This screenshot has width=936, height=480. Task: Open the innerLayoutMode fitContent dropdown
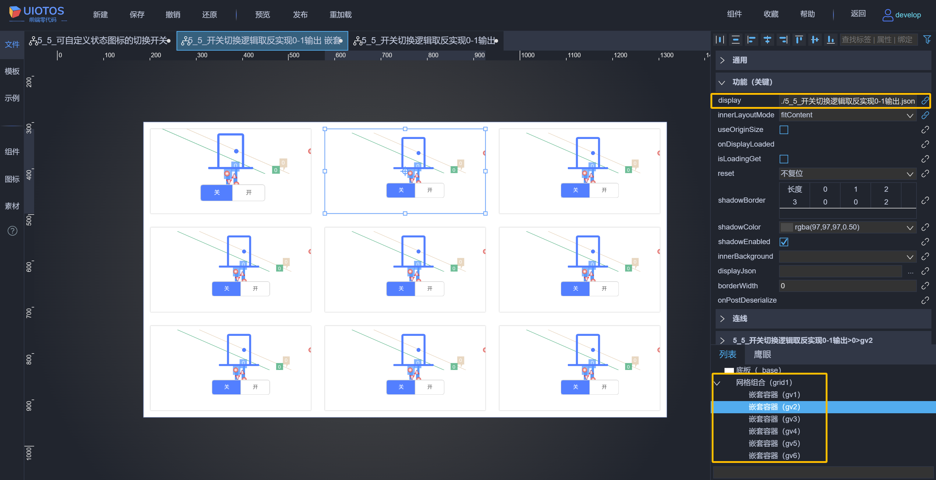coord(847,115)
